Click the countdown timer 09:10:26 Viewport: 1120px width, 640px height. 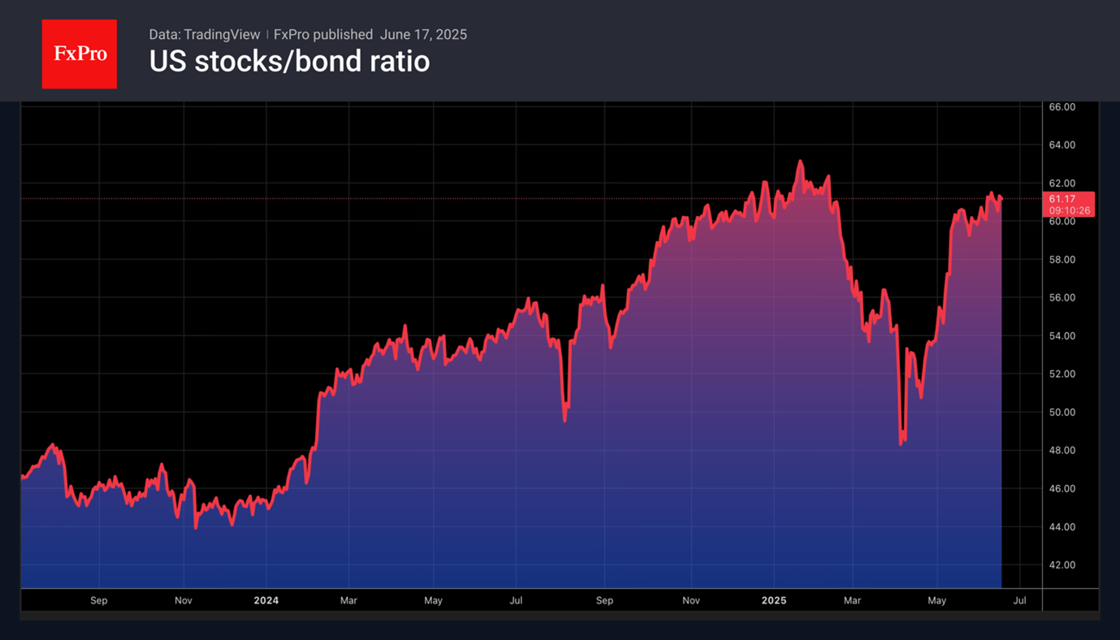tap(1070, 210)
